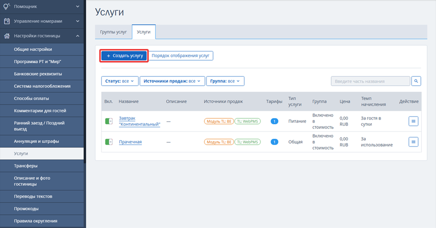Open Система налогообложения settings
The width and height of the screenshot is (436, 228).
click(x=42, y=86)
